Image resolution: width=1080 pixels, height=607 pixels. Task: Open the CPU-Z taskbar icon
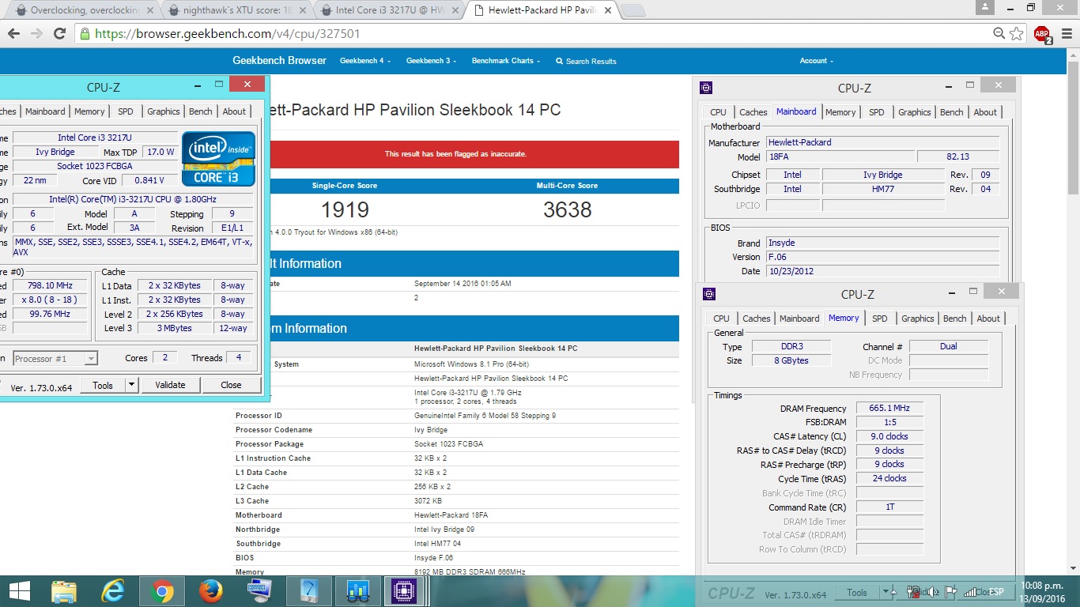tap(404, 591)
